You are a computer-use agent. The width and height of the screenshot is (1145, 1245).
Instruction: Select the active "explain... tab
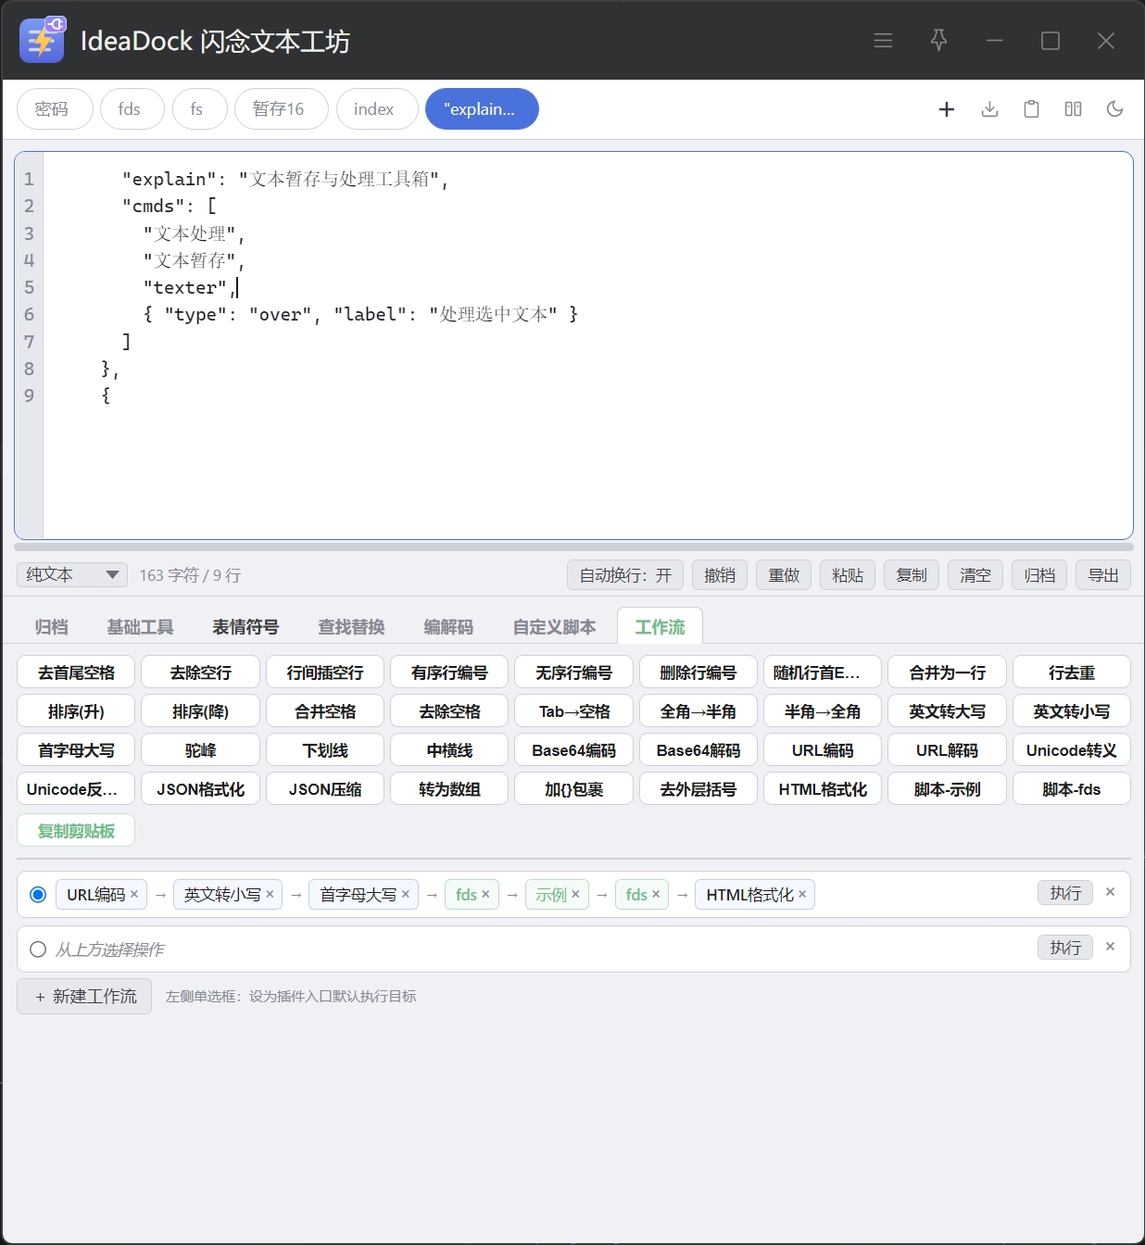click(481, 109)
